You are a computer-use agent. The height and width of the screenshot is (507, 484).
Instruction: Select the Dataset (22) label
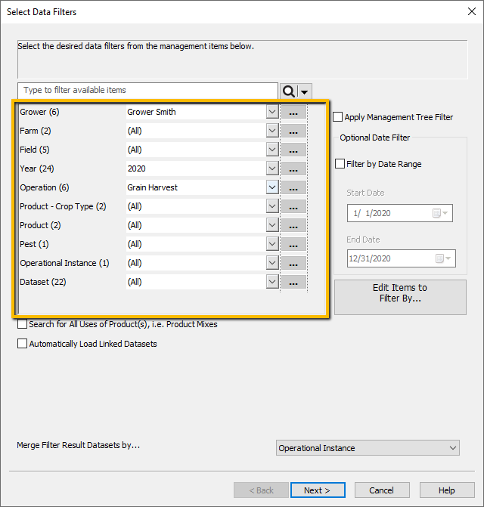pyautogui.click(x=42, y=282)
